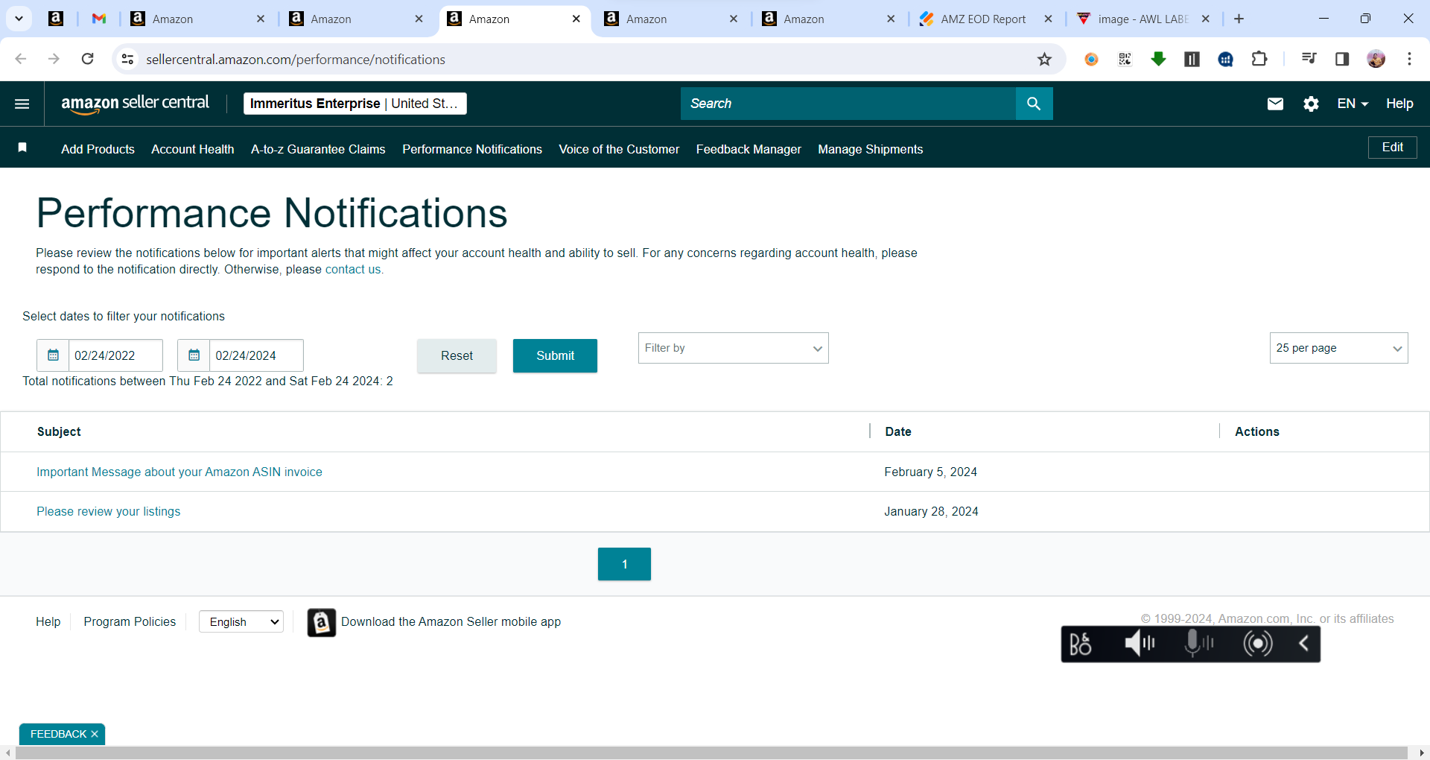
Task: View site information icon in the address bar
Action: tap(128, 60)
